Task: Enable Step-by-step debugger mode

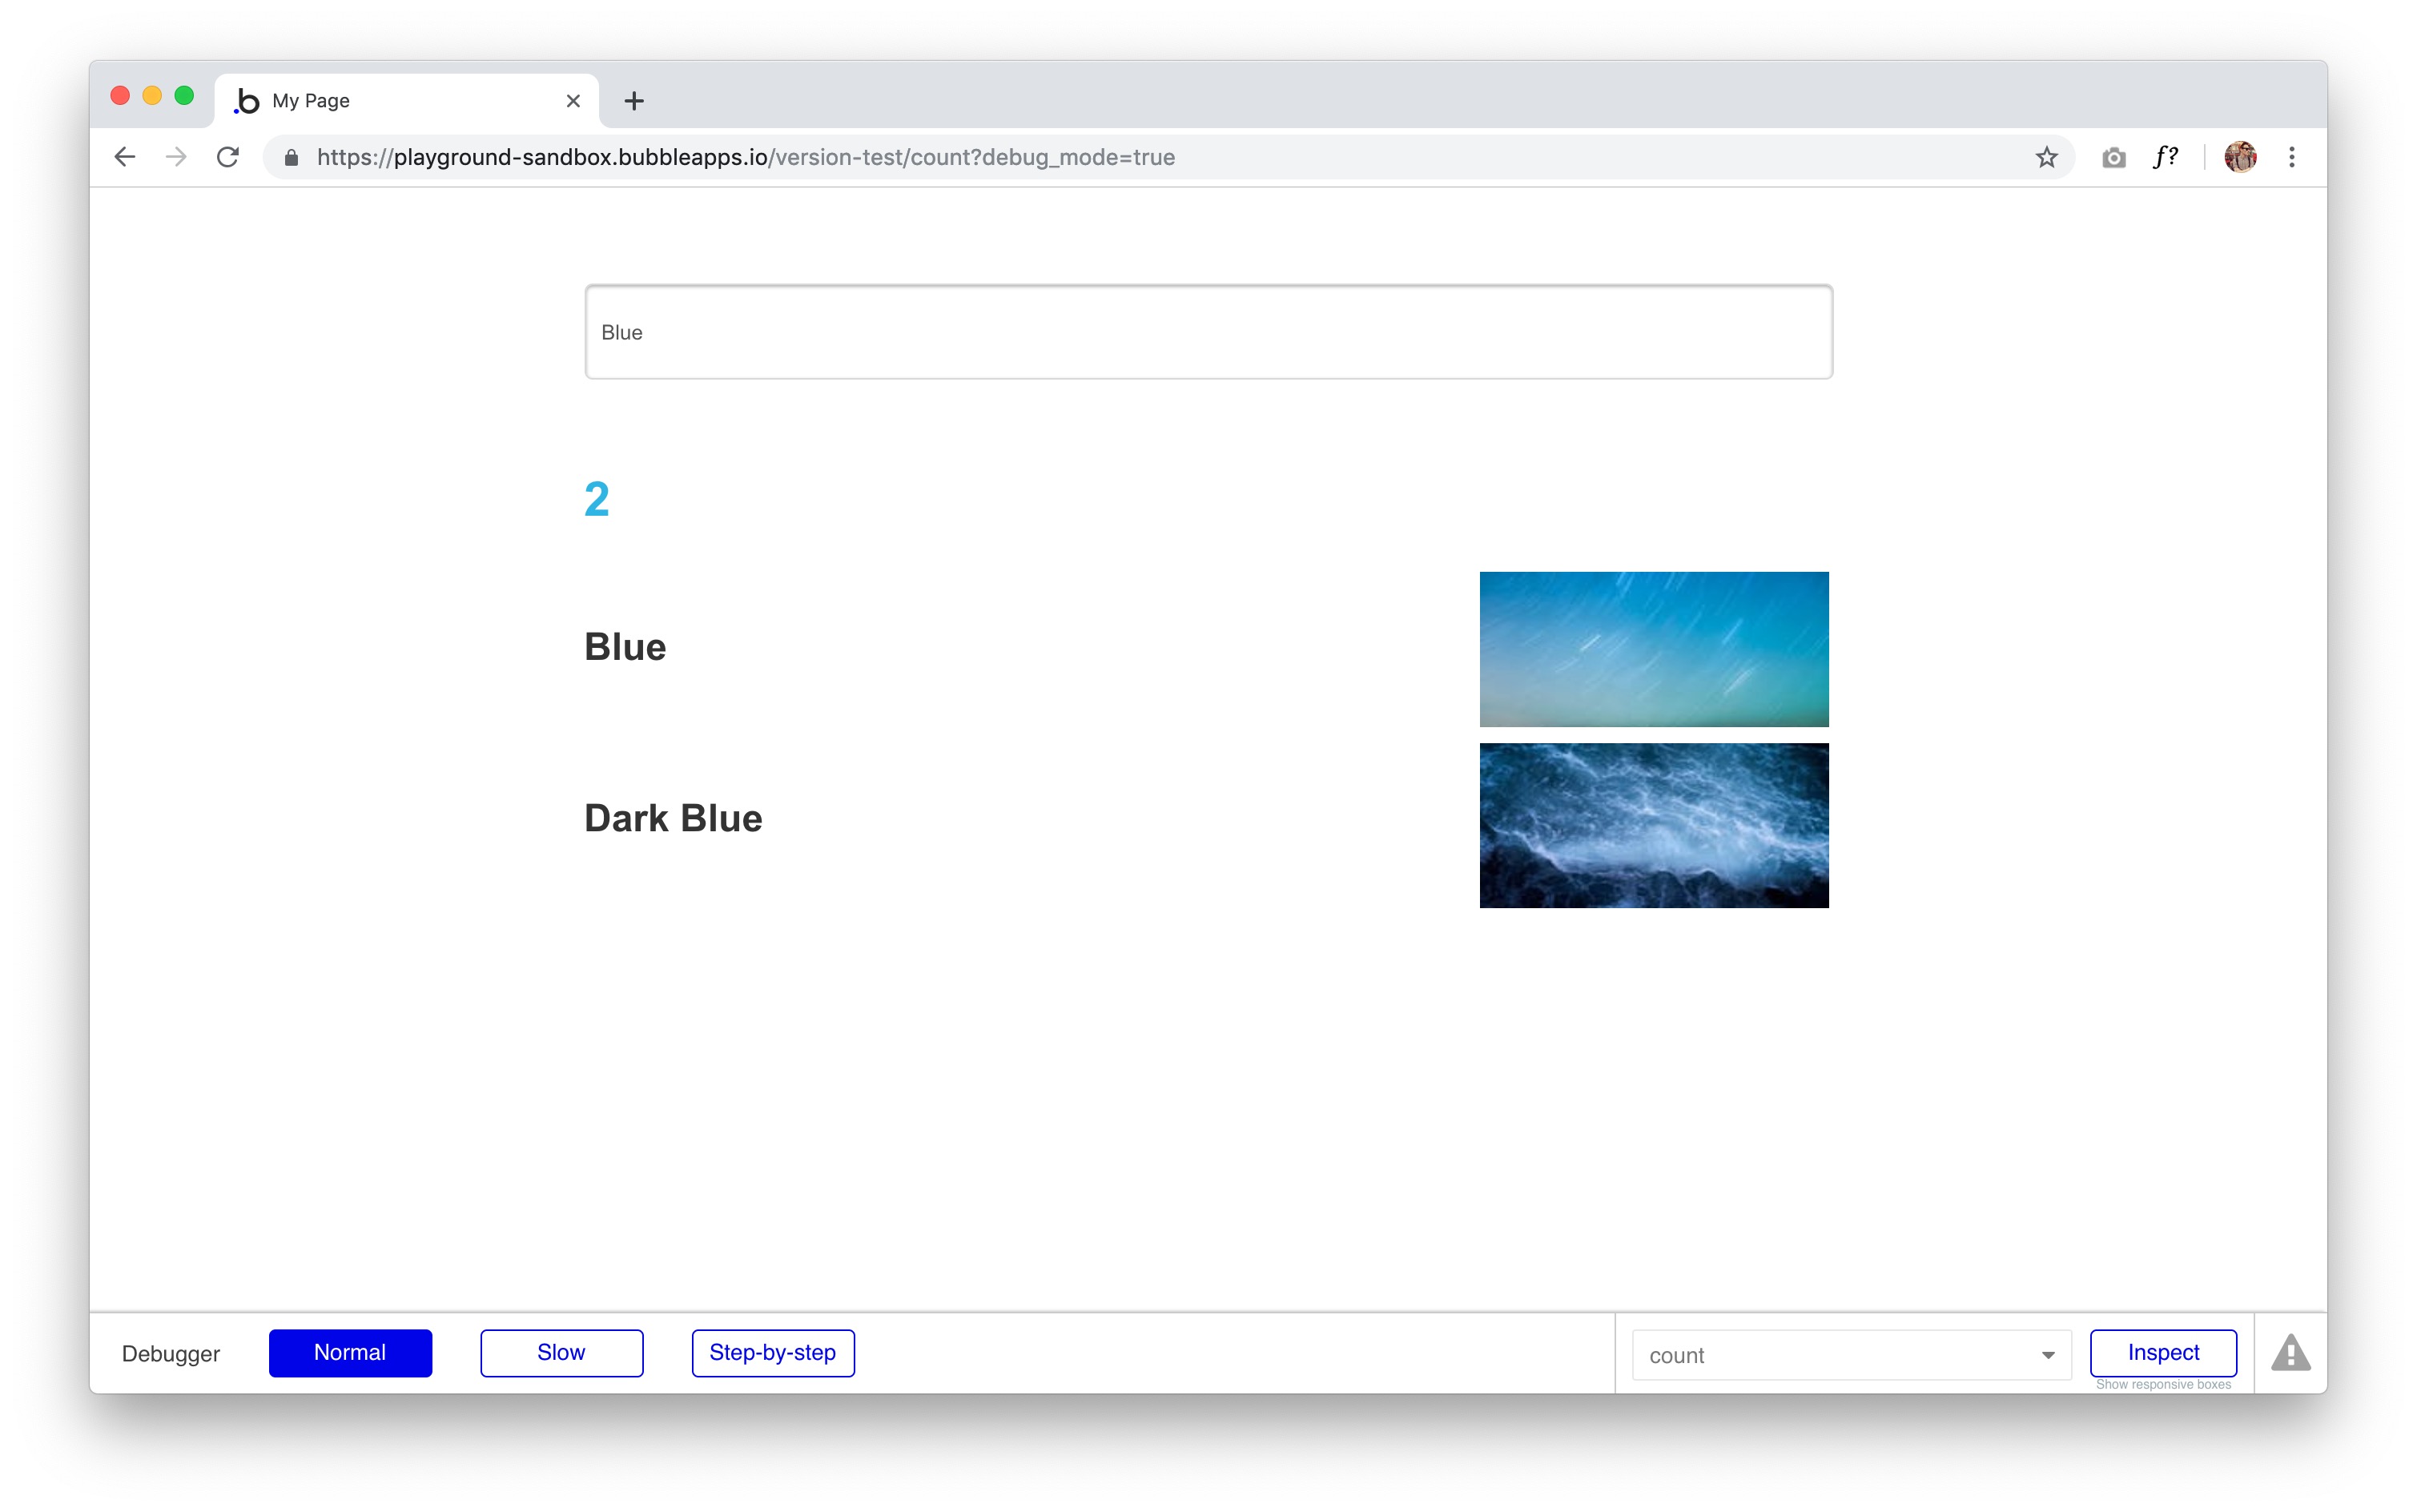Action: click(772, 1352)
